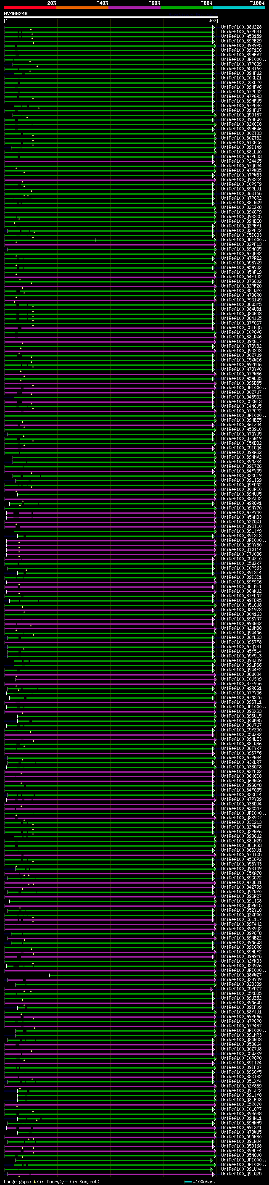Image resolution: width=269 pixels, height=1185 pixels.
Task: Open hit UniRef100_A7PY40
Action: point(241,512)
